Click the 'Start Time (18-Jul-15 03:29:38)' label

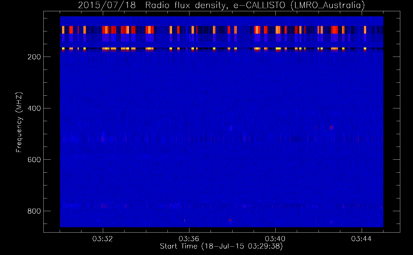[x=221, y=246]
